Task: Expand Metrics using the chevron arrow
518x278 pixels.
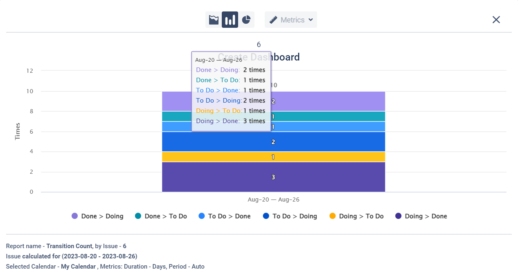Action: click(x=311, y=20)
